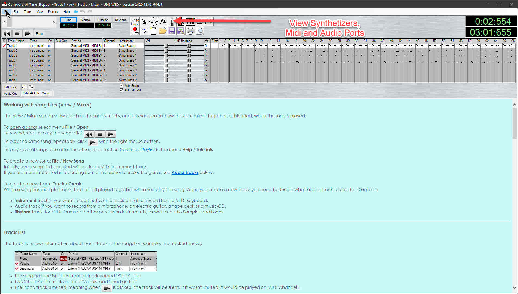Click the Audio Out button
The width and height of the screenshot is (518, 294).
pos(10,94)
